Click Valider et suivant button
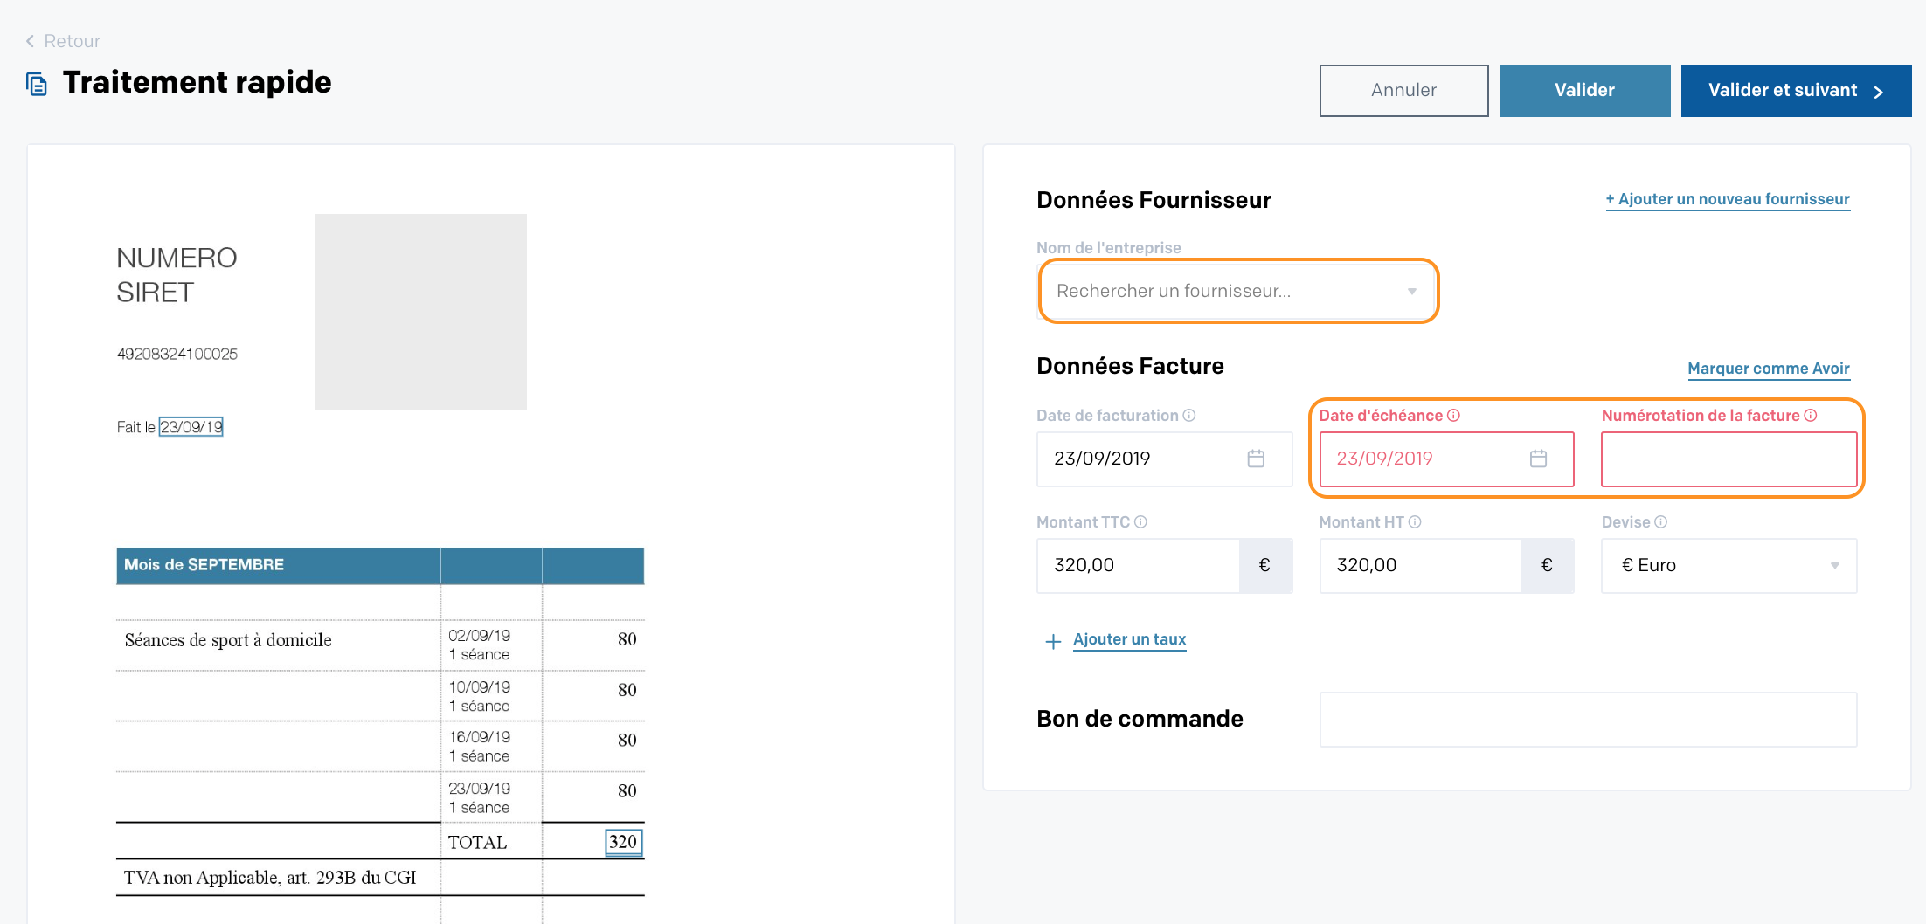 coord(1795,91)
